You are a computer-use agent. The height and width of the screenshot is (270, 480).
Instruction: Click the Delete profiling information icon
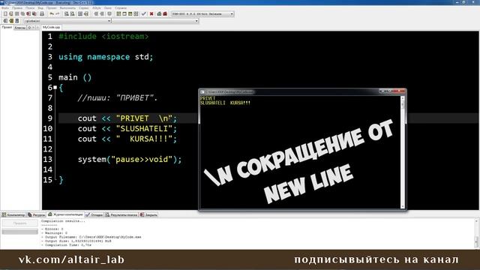point(165,13)
